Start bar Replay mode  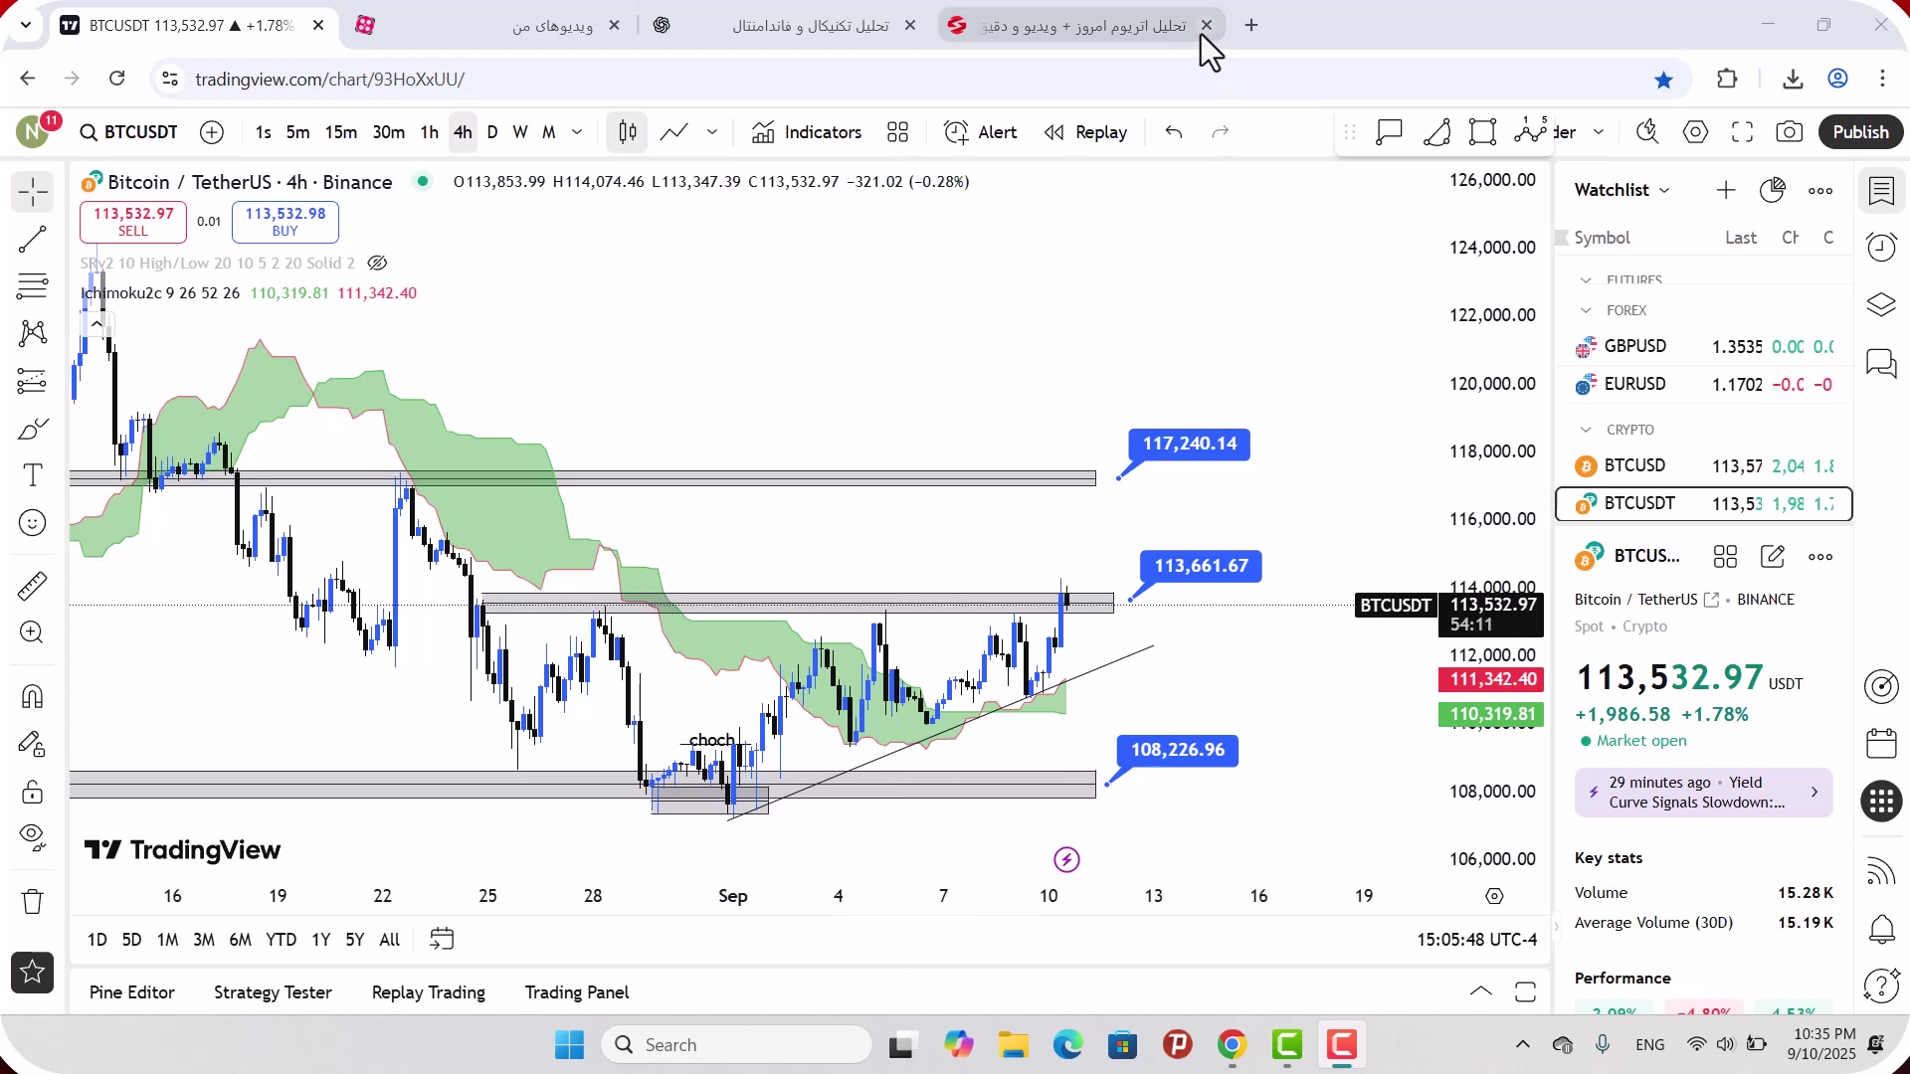tap(1085, 132)
